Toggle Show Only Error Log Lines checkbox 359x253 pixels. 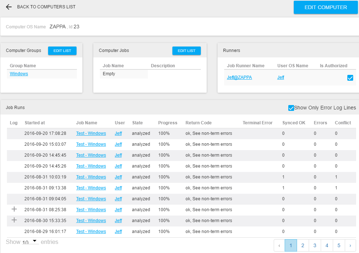pyautogui.click(x=291, y=108)
